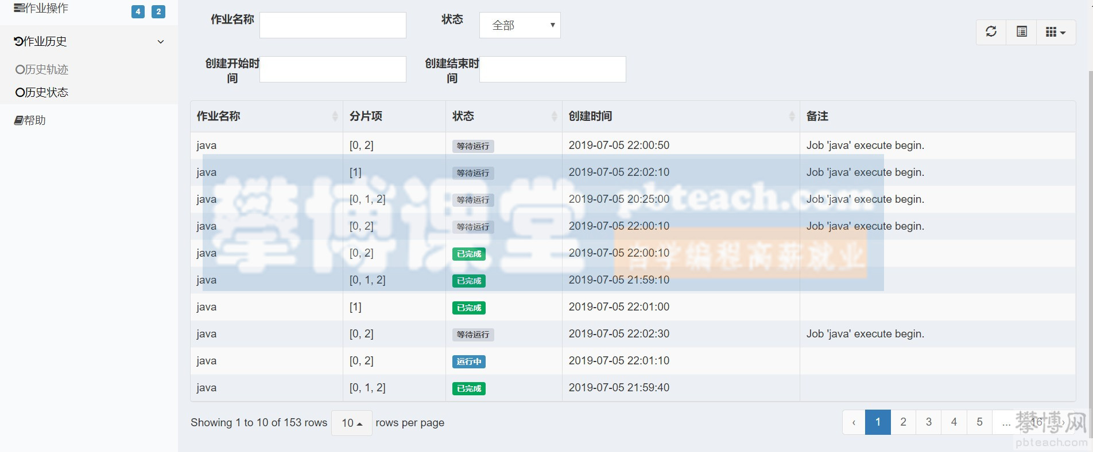Focus the 作业名称 search input
The width and height of the screenshot is (1093, 452).
[x=332, y=25]
